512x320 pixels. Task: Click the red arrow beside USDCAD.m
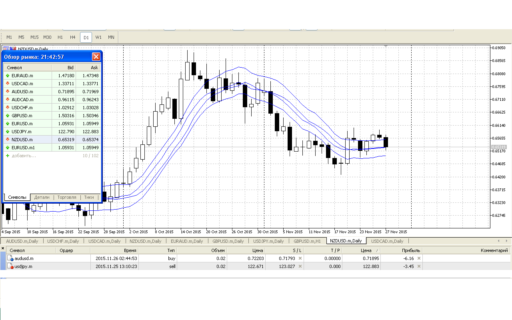pyautogui.click(x=8, y=84)
